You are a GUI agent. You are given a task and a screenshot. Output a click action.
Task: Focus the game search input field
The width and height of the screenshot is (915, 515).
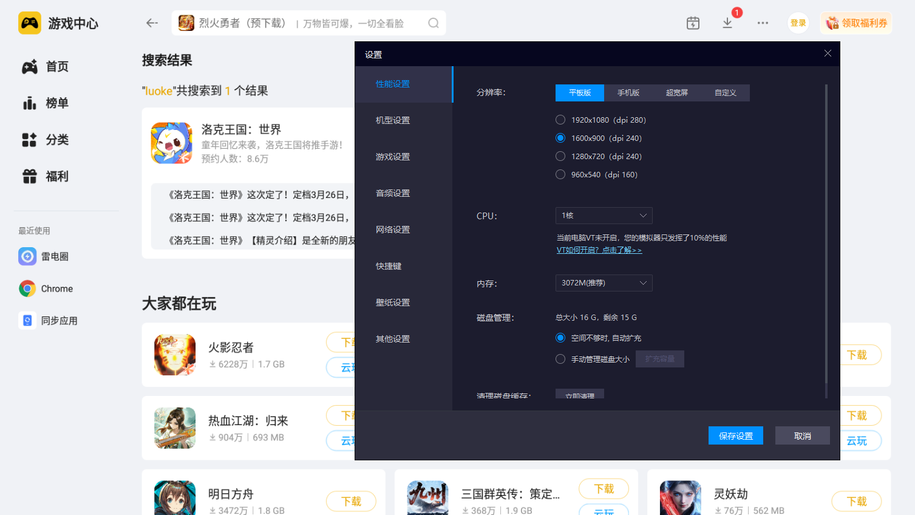[x=309, y=23]
